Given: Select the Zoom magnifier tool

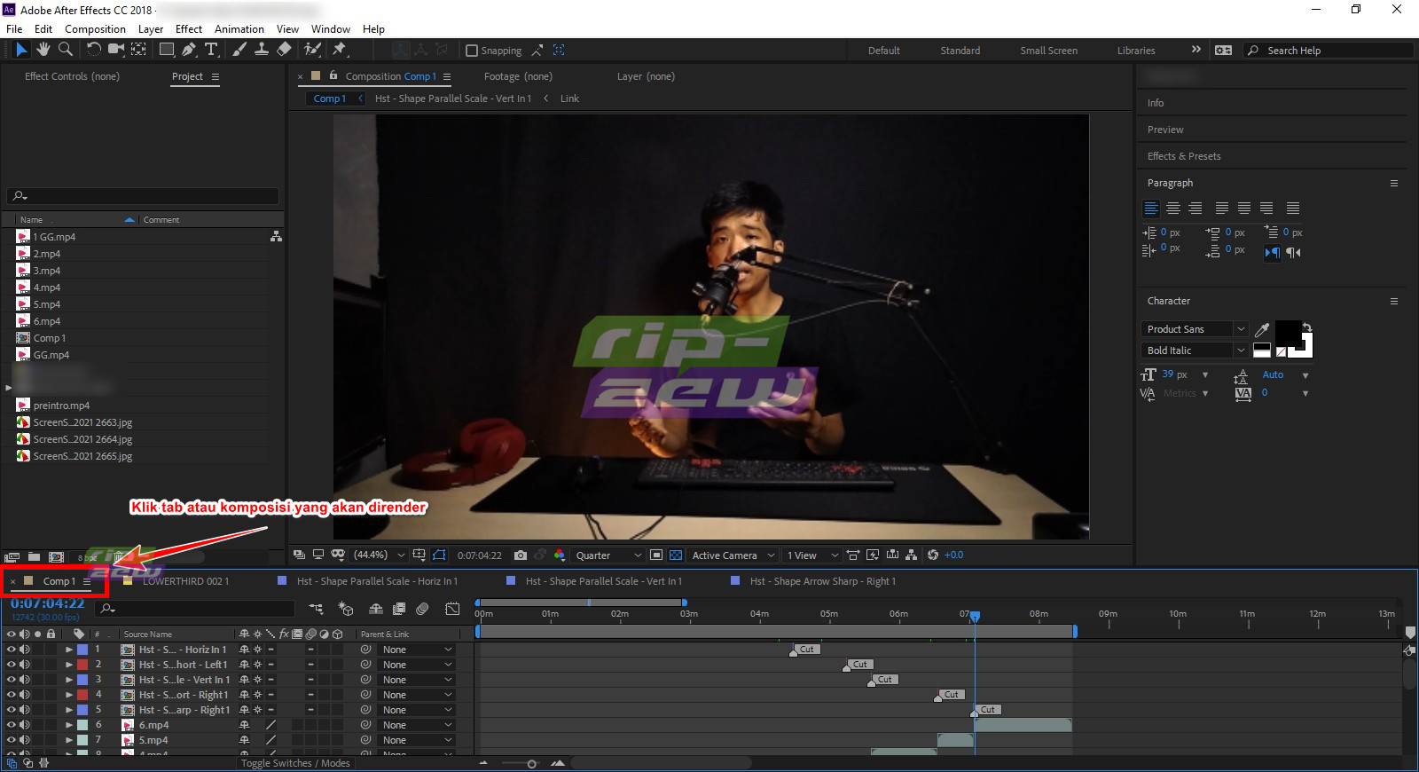Looking at the screenshot, I should tap(66, 50).
